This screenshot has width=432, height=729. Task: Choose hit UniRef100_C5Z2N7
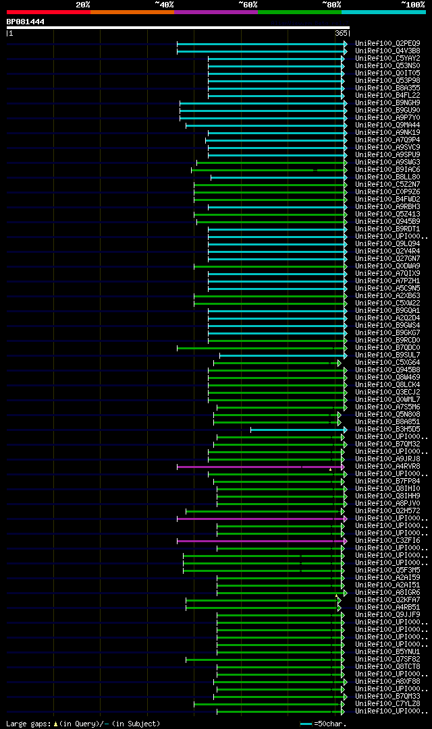tap(387, 185)
